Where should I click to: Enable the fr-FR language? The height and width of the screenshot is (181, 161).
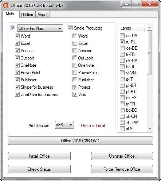[x=122, y=54]
